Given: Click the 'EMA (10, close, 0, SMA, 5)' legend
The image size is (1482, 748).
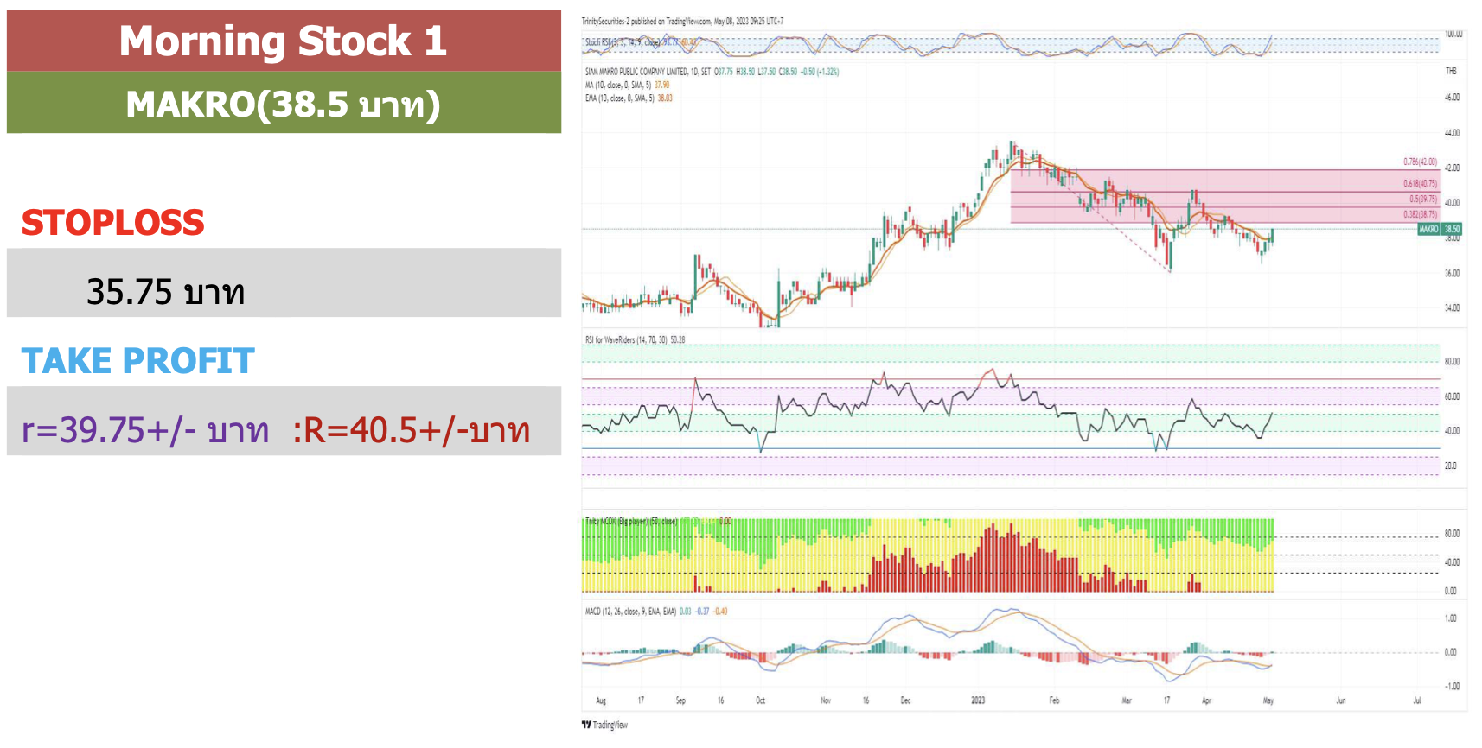Looking at the screenshot, I should point(619,98).
